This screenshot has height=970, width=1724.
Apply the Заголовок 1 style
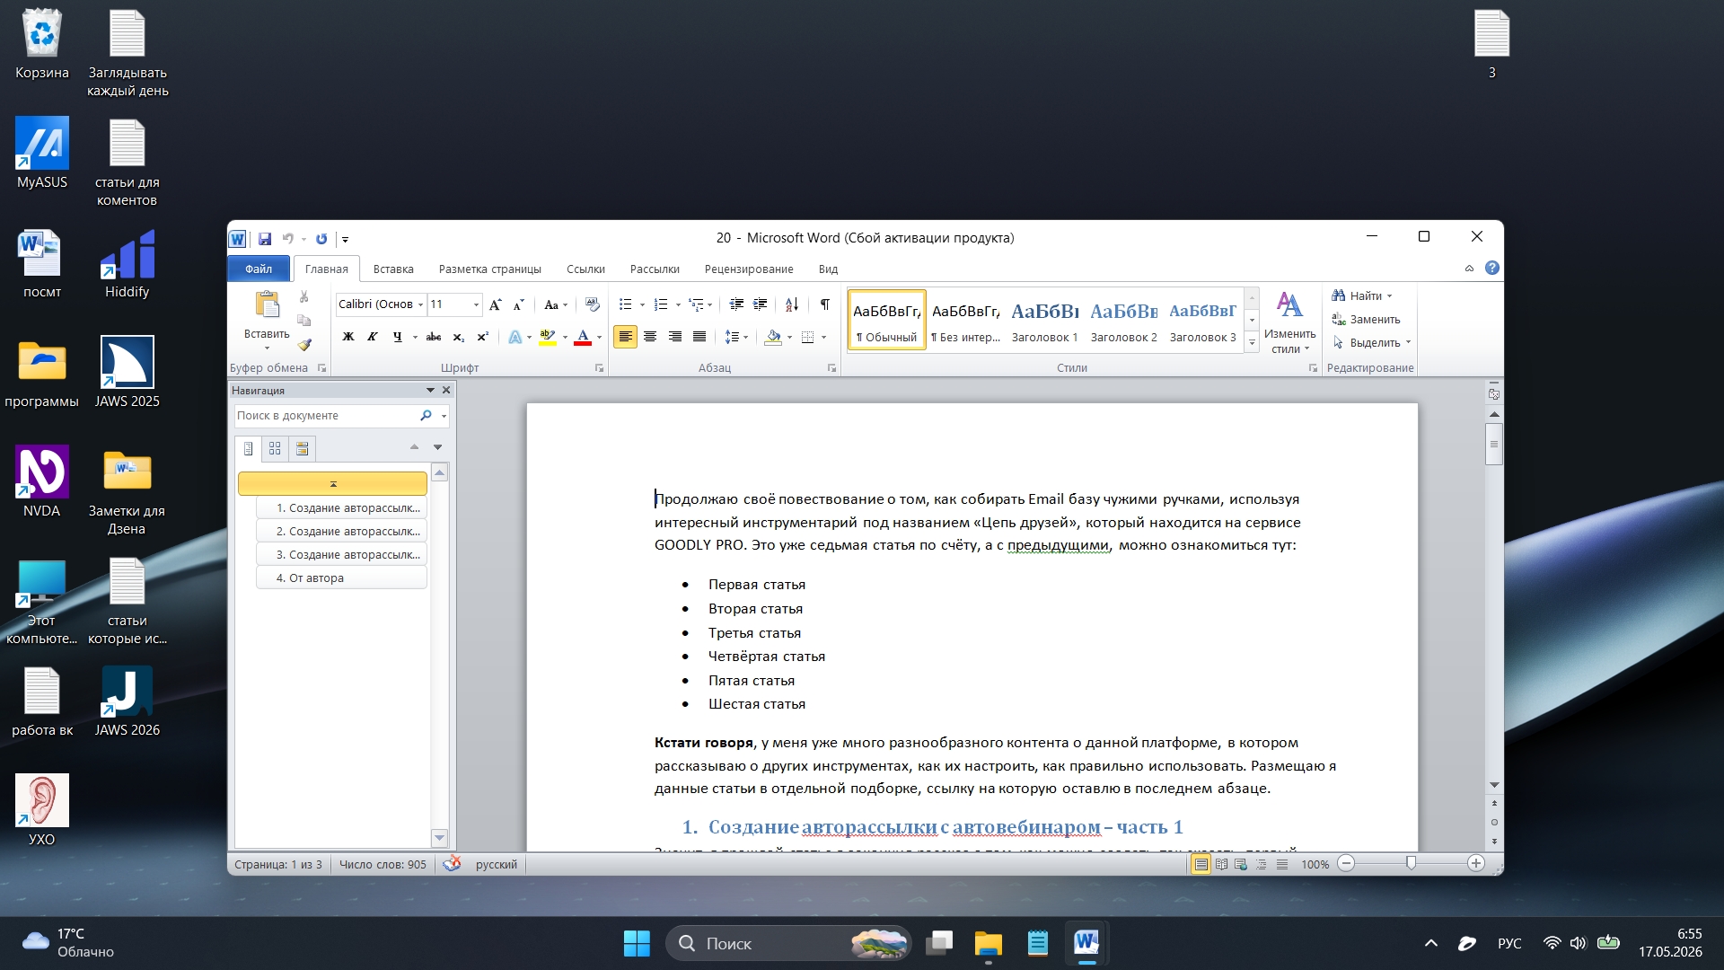[x=1044, y=322]
